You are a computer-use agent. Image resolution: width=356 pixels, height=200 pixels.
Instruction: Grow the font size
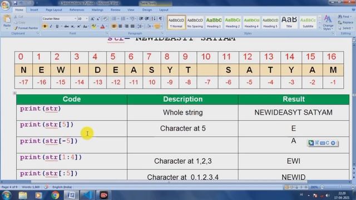point(92,19)
